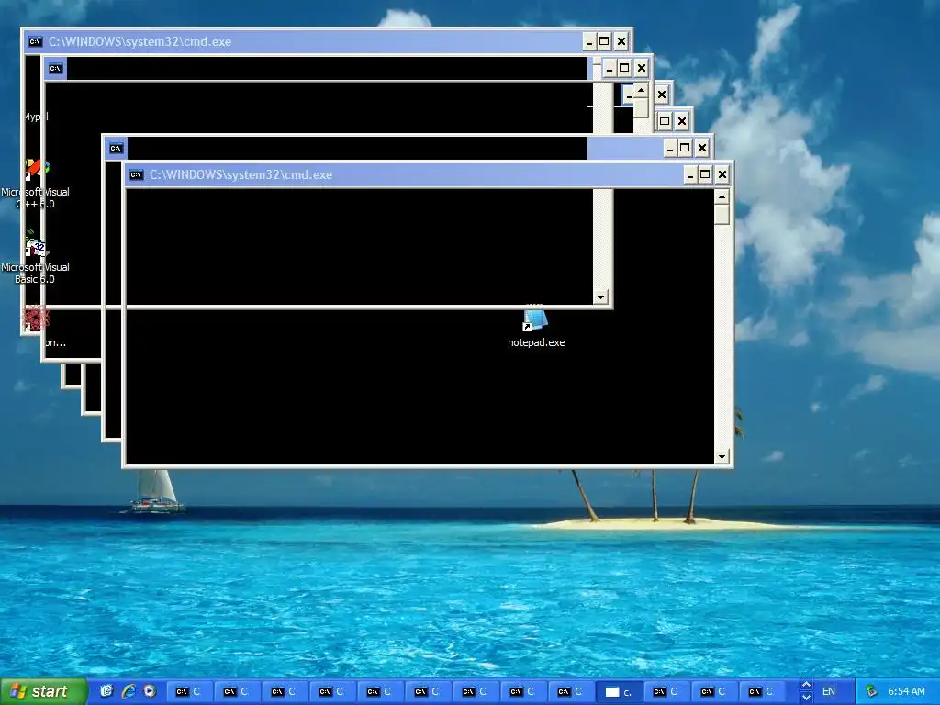Launch Internet Explorer from Quick Launch
Image resolution: width=940 pixels, height=705 pixels.
click(129, 691)
